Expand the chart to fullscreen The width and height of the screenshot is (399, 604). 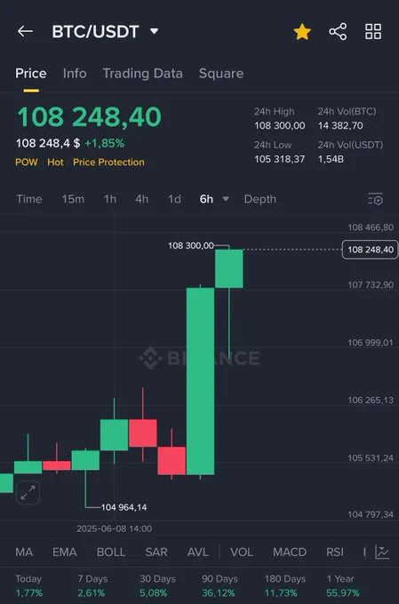[28, 492]
